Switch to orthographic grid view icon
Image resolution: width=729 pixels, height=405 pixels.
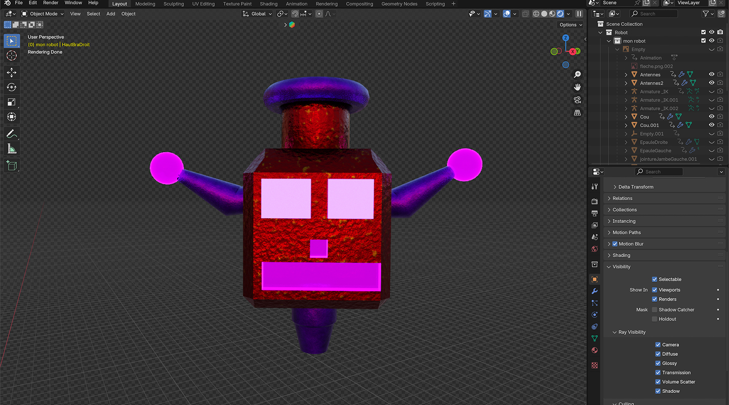[577, 113]
